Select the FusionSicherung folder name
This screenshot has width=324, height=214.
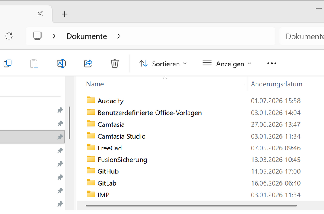[x=122, y=160]
